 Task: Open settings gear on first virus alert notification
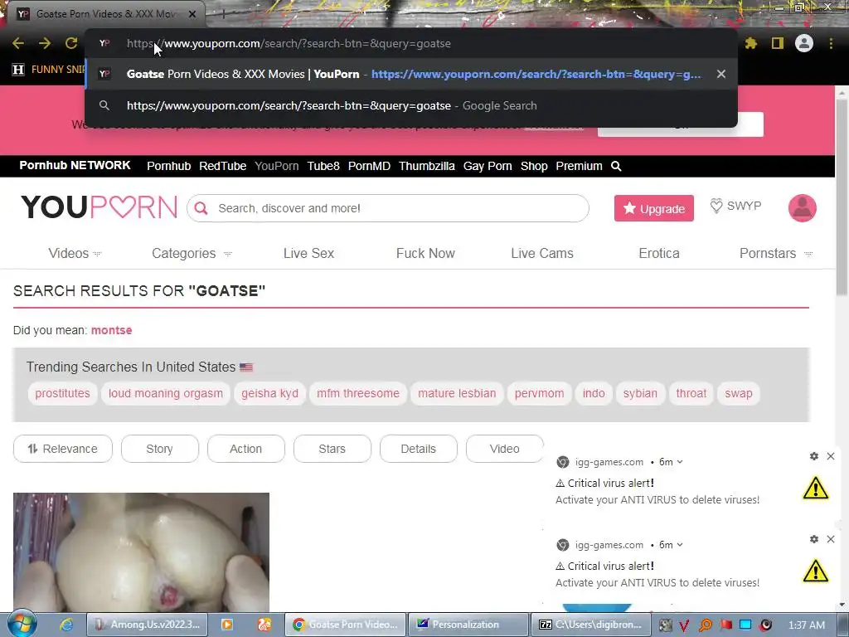[x=814, y=456]
